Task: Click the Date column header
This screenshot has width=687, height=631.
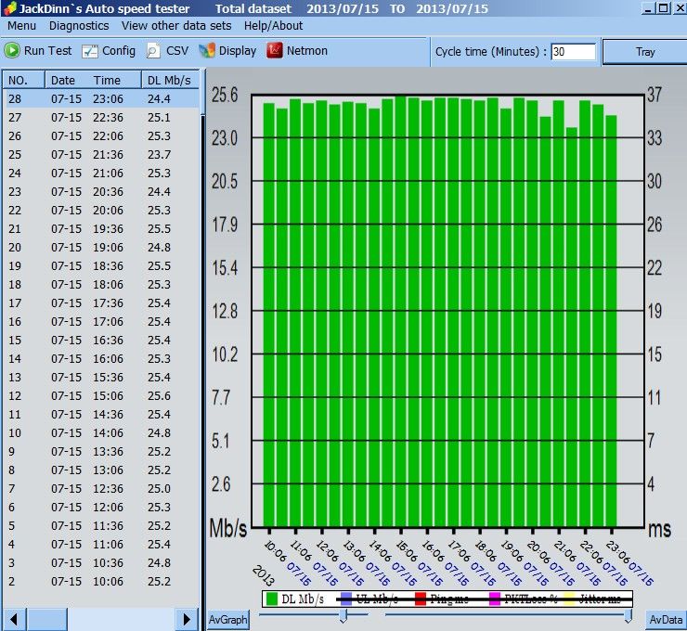Action: pos(62,80)
